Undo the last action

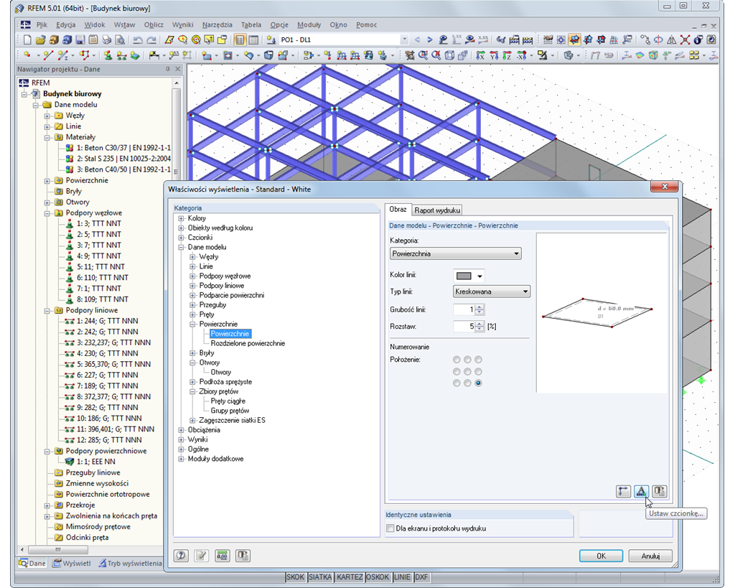pyautogui.click(x=138, y=40)
